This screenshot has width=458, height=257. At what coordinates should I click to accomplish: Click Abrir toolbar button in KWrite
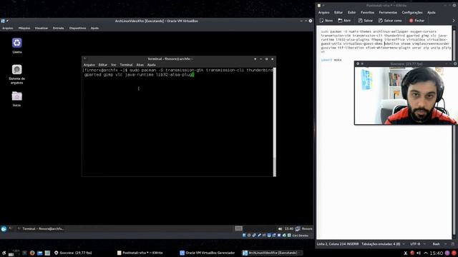pos(344,21)
